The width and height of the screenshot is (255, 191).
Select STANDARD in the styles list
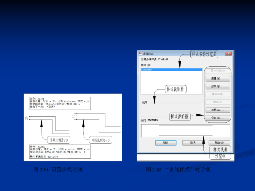click(172, 70)
